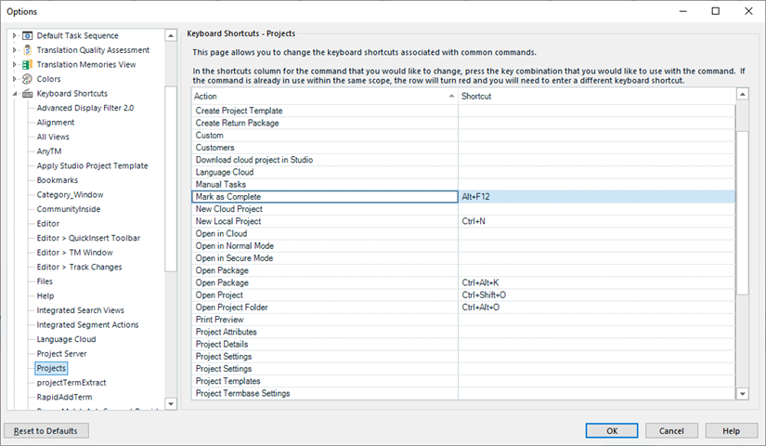Expand the Translation Memories View node

[x=14, y=64]
